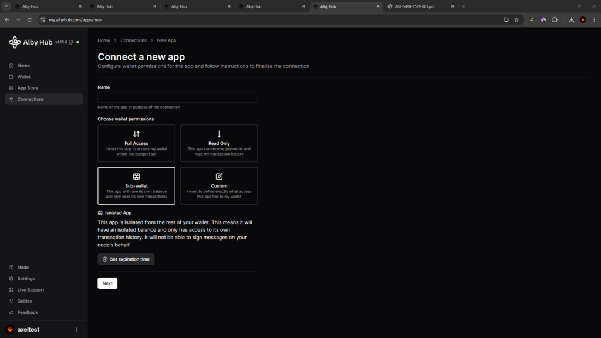Open the Wallet page in sidebar
The width and height of the screenshot is (601, 338).
click(x=23, y=77)
